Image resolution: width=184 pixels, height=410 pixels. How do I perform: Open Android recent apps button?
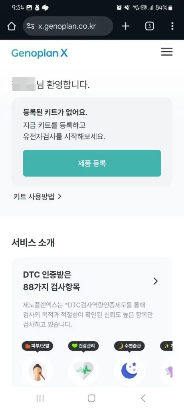pos(40,398)
